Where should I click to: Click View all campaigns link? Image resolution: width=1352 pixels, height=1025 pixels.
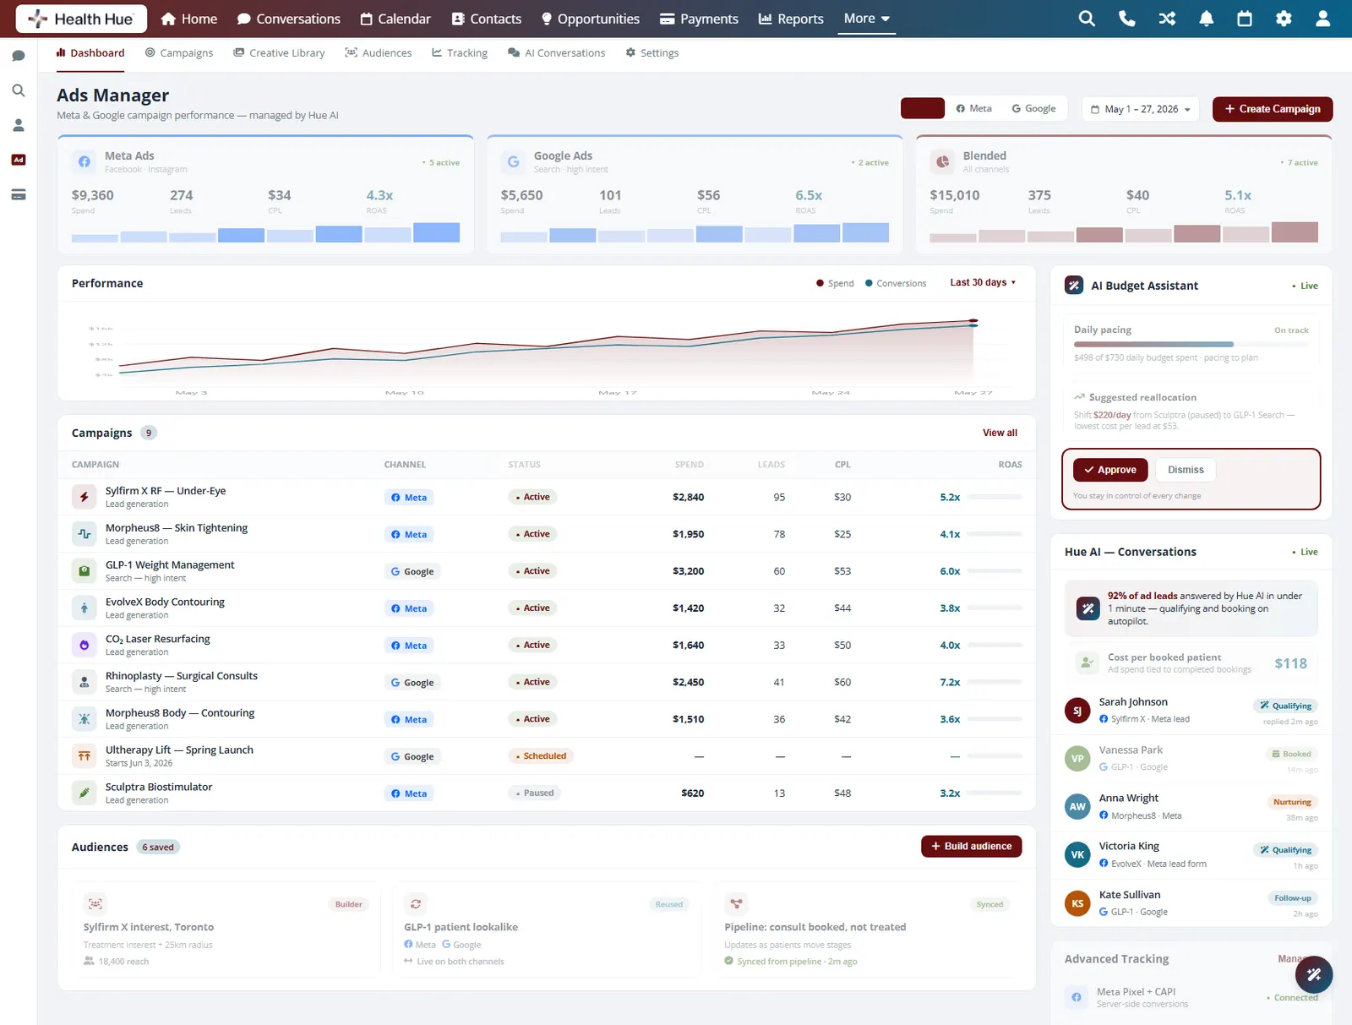(1000, 433)
